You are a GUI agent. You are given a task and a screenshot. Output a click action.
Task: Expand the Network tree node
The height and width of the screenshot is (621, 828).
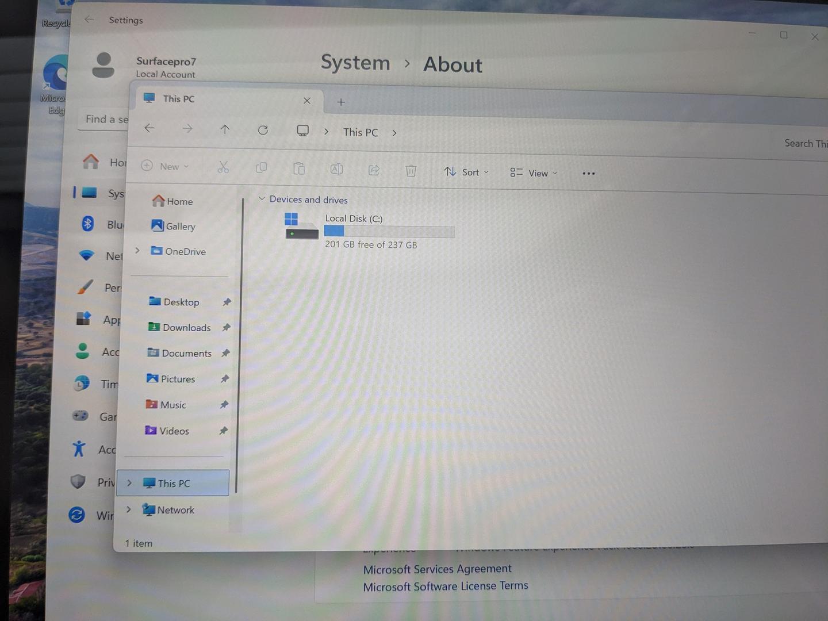(x=129, y=509)
